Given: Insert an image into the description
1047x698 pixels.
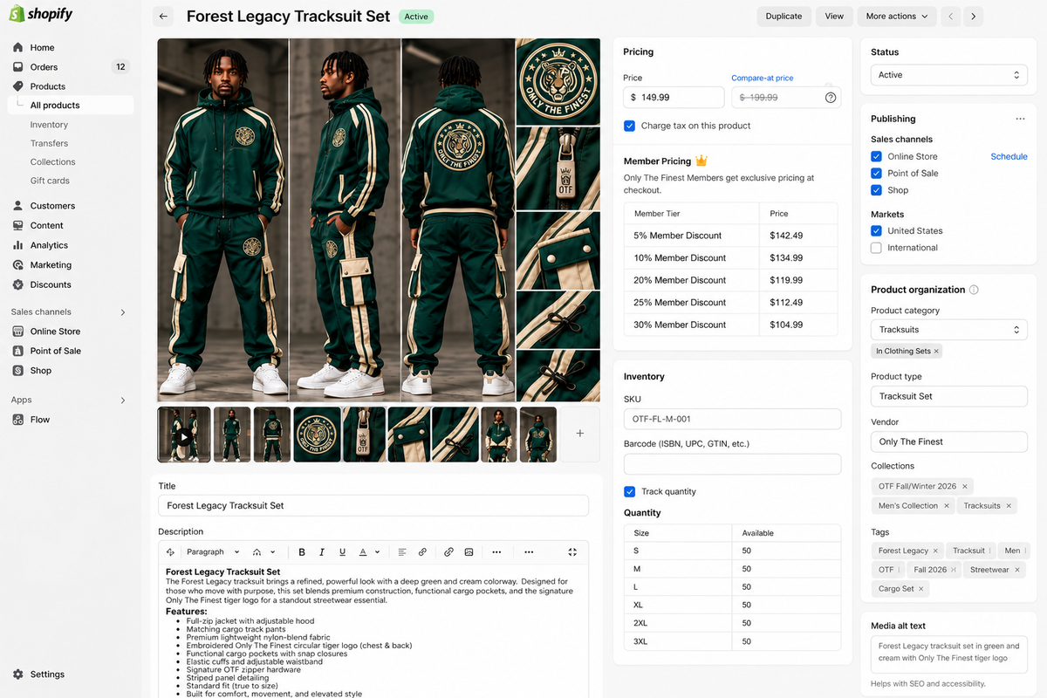Looking at the screenshot, I should pyautogui.click(x=469, y=552).
